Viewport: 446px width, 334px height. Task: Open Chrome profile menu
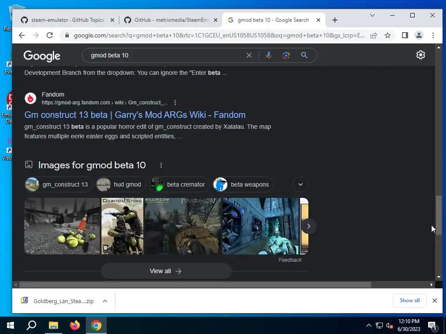tap(419, 35)
